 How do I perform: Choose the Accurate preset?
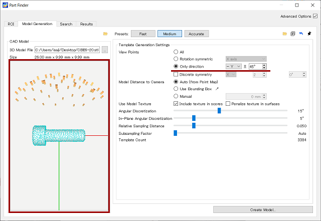197,34
